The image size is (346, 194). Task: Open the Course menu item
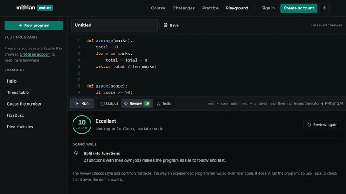pos(158,8)
